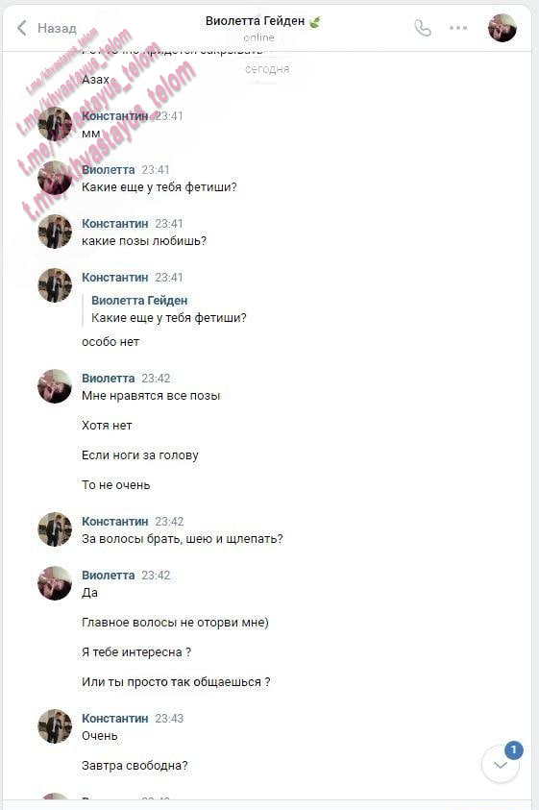Click the phone call icon in header
The image size is (539, 810).
[422, 28]
